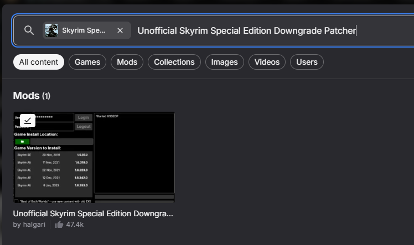Click the Skyrim Spe... game filter label
The width and height of the screenshot is (414, 245).
coord(84,30)
